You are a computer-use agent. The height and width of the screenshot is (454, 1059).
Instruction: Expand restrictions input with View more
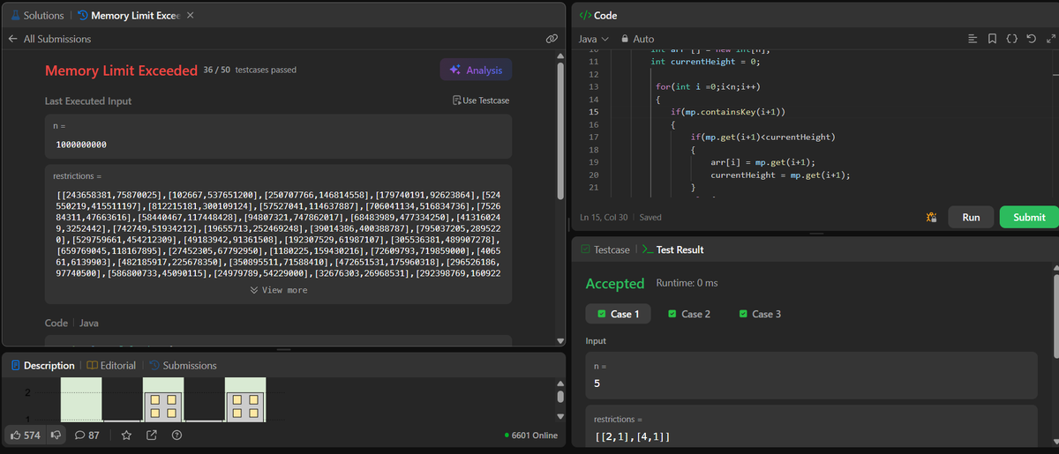coord(279,290)
